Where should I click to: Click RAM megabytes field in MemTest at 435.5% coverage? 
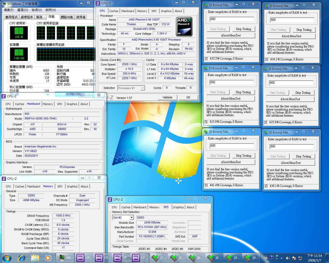[232, 19]
